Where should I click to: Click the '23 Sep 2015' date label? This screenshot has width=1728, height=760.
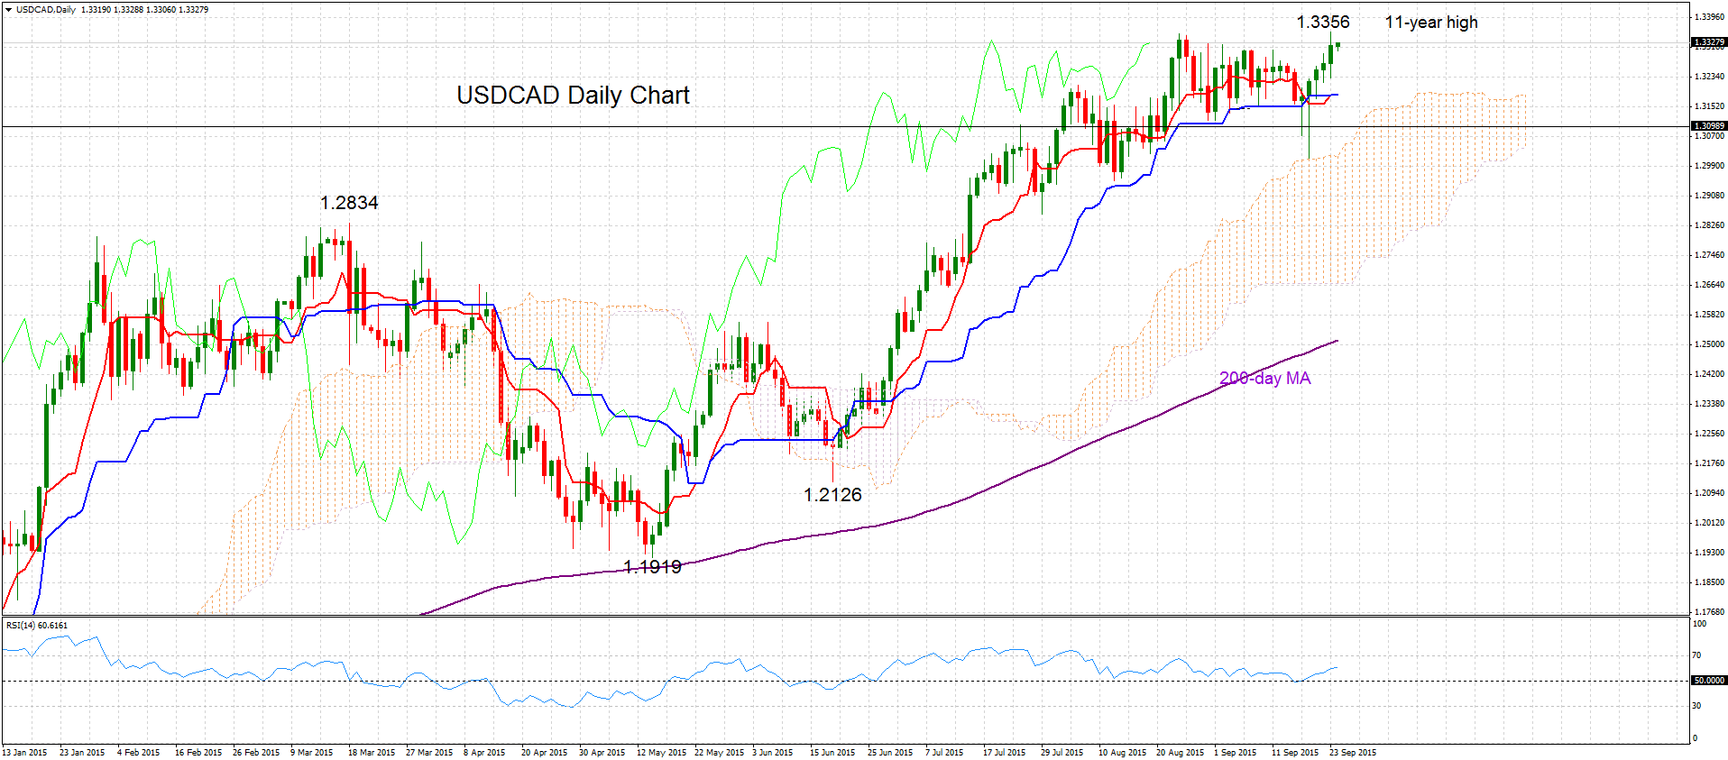pyautogui.click(x=1353, y=753)
